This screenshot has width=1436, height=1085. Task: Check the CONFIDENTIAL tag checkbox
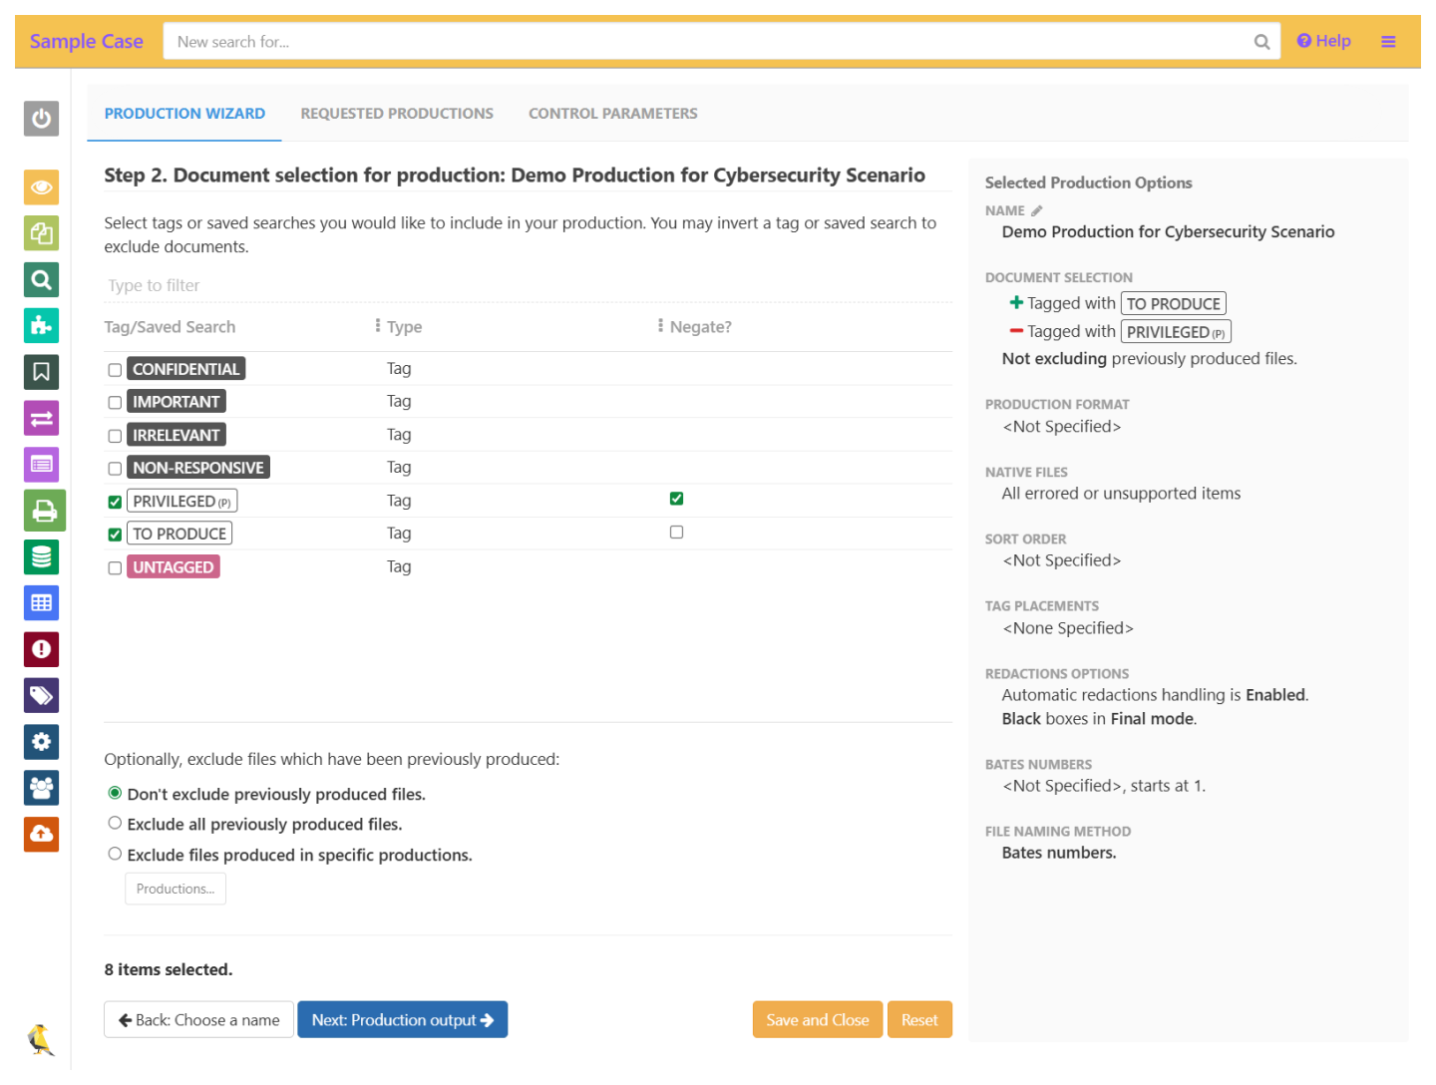[115, 370]
